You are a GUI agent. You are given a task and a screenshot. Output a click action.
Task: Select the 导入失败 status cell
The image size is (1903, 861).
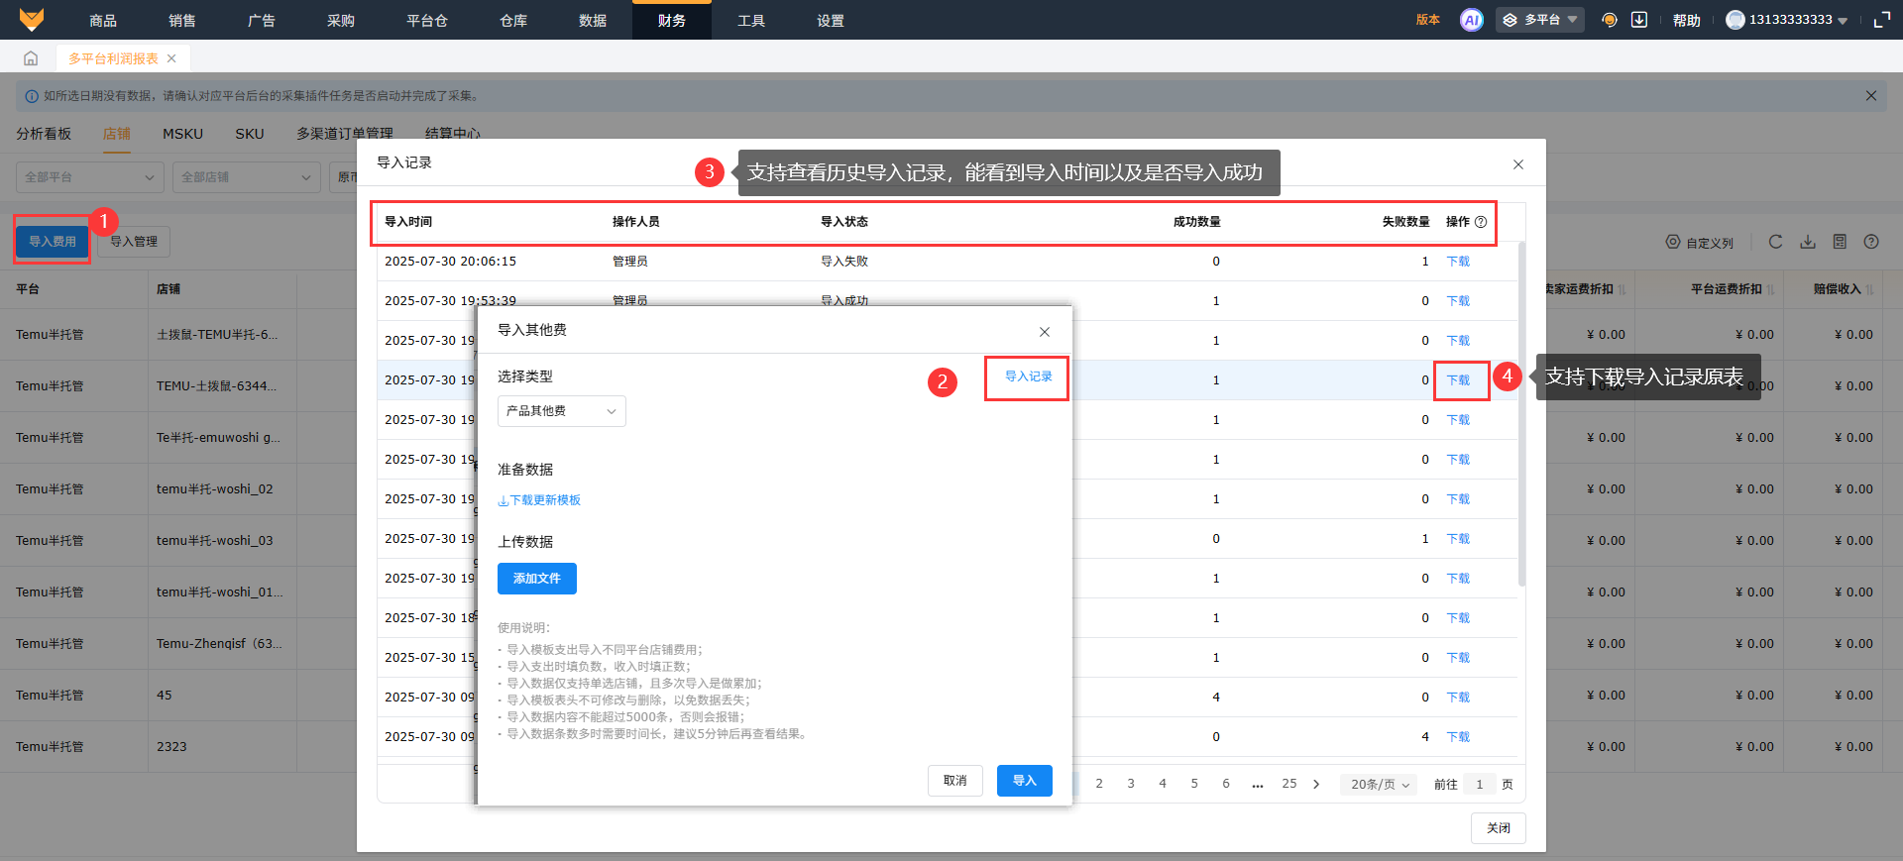click(844, 262)
